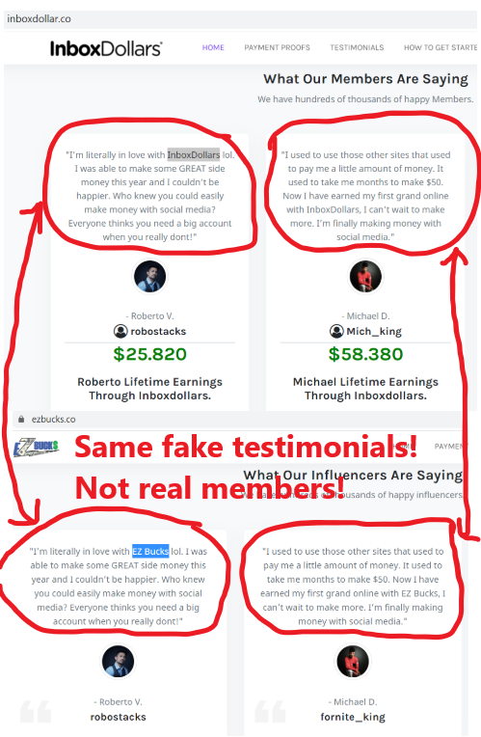
Task: Click the Mich_king username link
Action: point(374,332)
